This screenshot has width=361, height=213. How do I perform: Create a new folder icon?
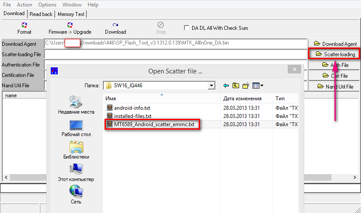click(x=246, y=86)
